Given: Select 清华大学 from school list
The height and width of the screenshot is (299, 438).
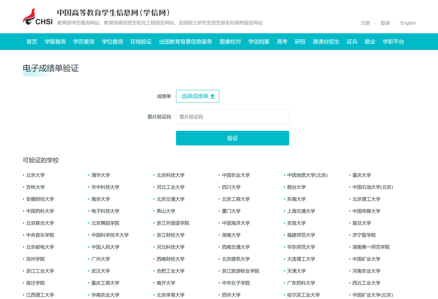Looking at the screenshot, I should tap(101, 175).
